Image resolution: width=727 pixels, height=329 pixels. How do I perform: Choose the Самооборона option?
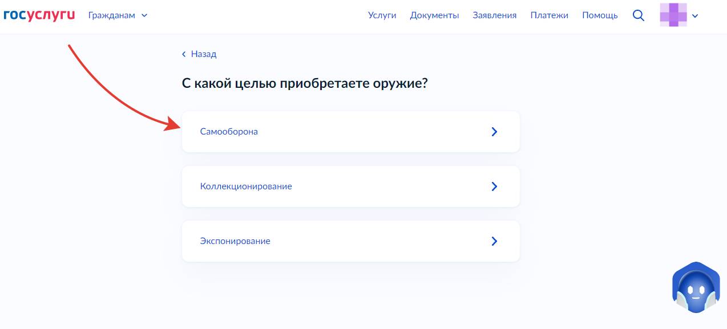pyautogui.click(x=350, y=132)
